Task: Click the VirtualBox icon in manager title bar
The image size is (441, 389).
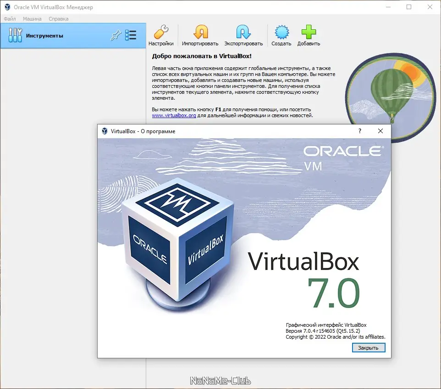Action: [x=7, y=7]
